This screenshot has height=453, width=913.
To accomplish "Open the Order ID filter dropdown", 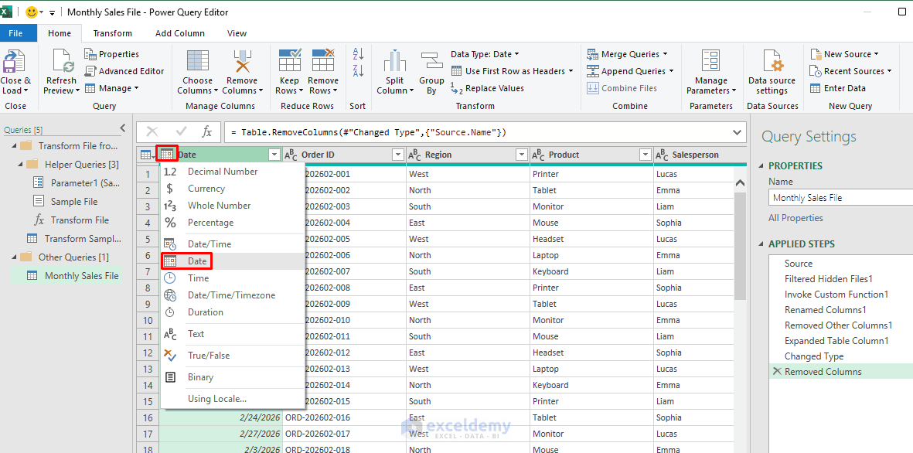I will 397,155.
